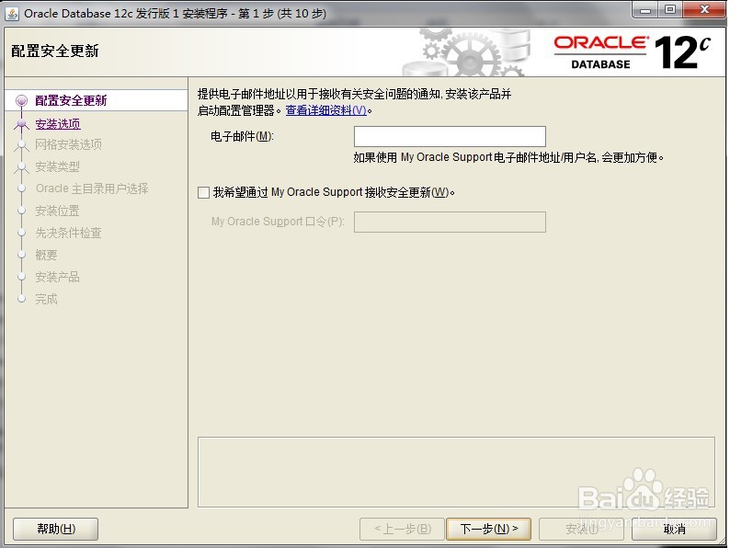The height and width of the screenshot is (548, 753).
Task: Select the 配置安全更新 step in the sidebar
Action: pos(71,100)
